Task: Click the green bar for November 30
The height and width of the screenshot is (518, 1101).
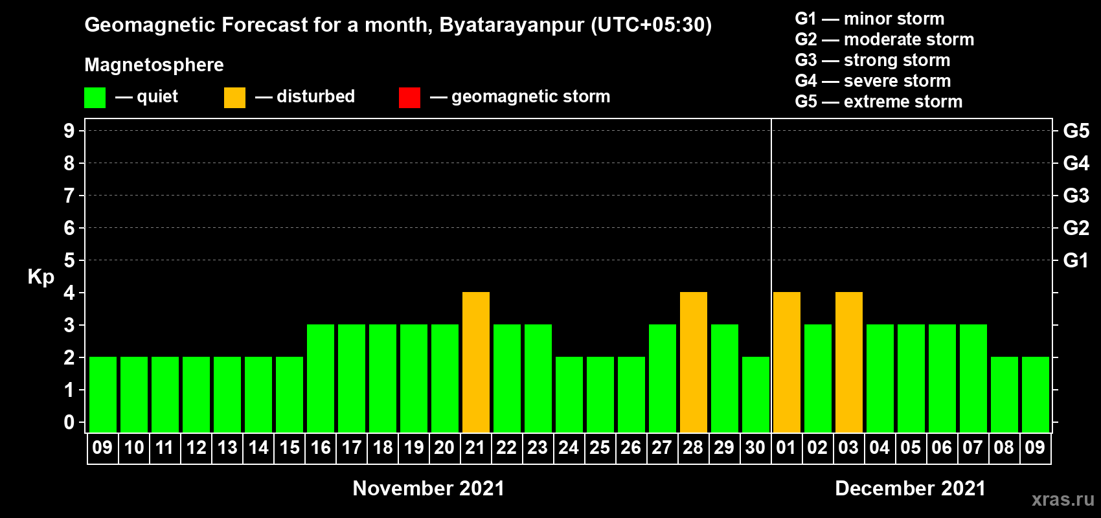Action: click(x=756, y=395)
